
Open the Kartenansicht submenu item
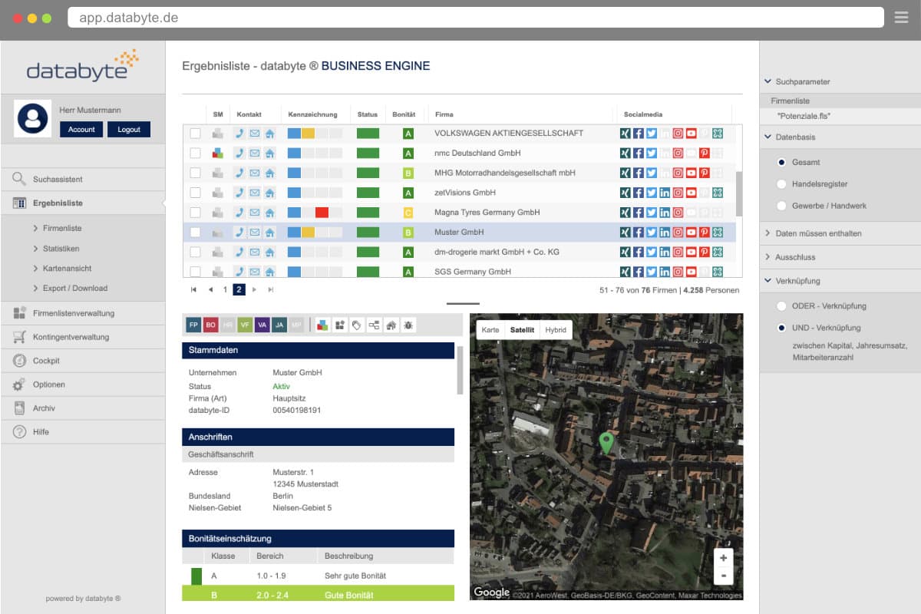click(x=67, y=269)
